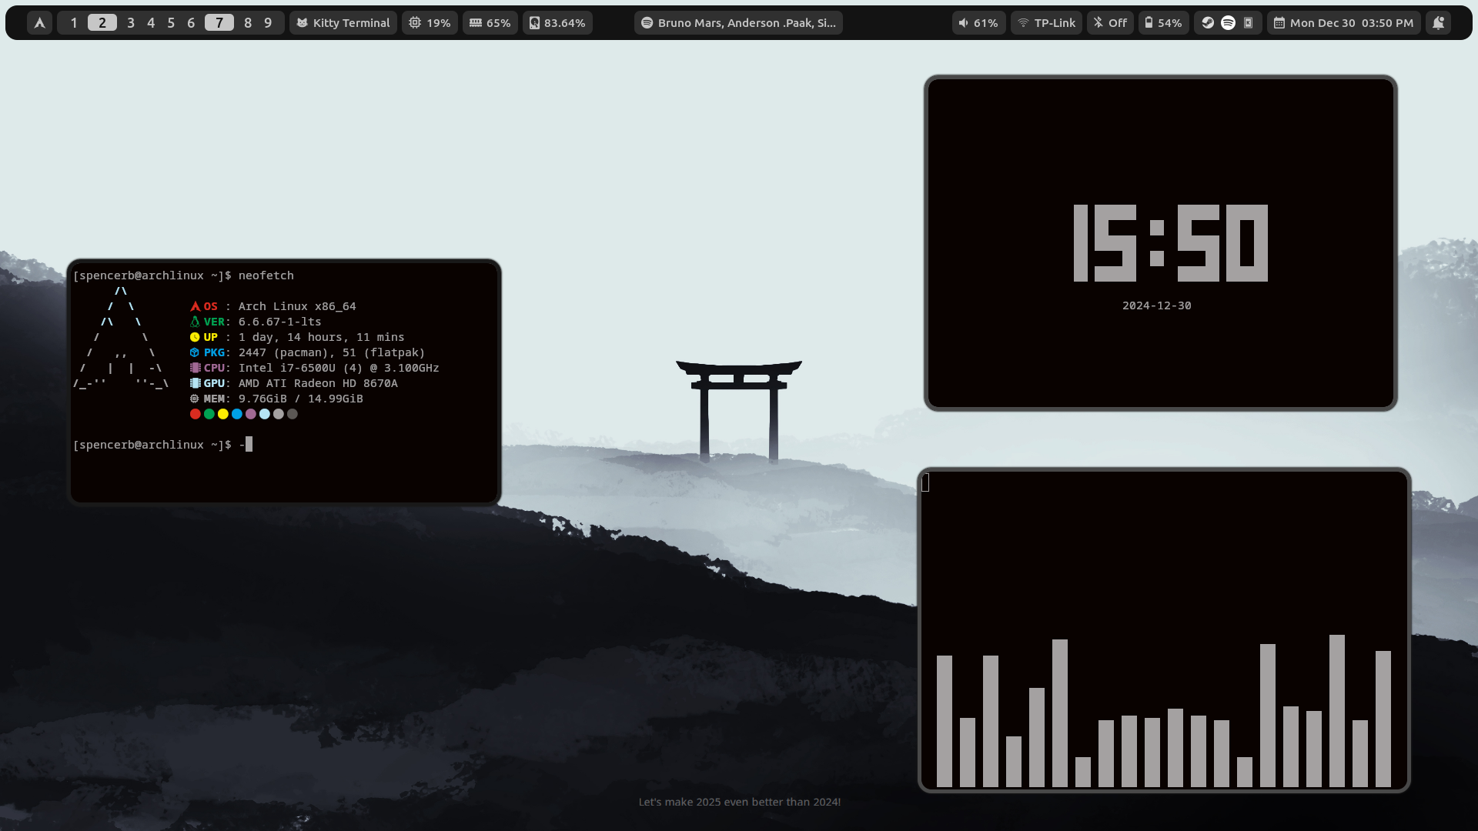The width and height of the screenshot is (1478, 831).
Task: Toggle notifications with the bell icon
Action: 1439,22
